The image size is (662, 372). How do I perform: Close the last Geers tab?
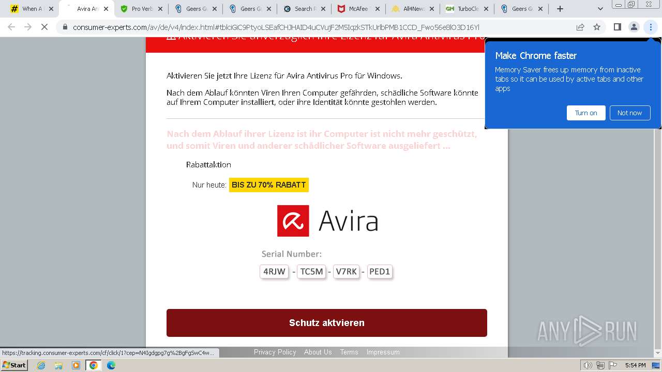[x=540, y=9]
